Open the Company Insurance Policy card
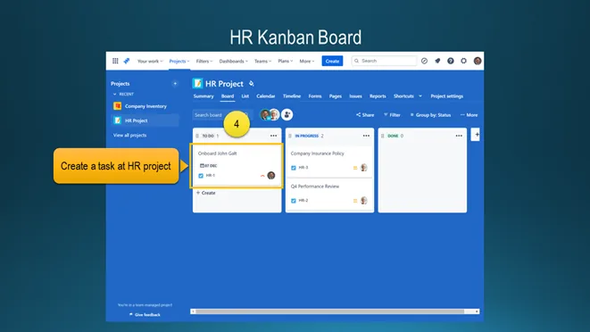This screenshot has height=332, width=590. (329, 162)
